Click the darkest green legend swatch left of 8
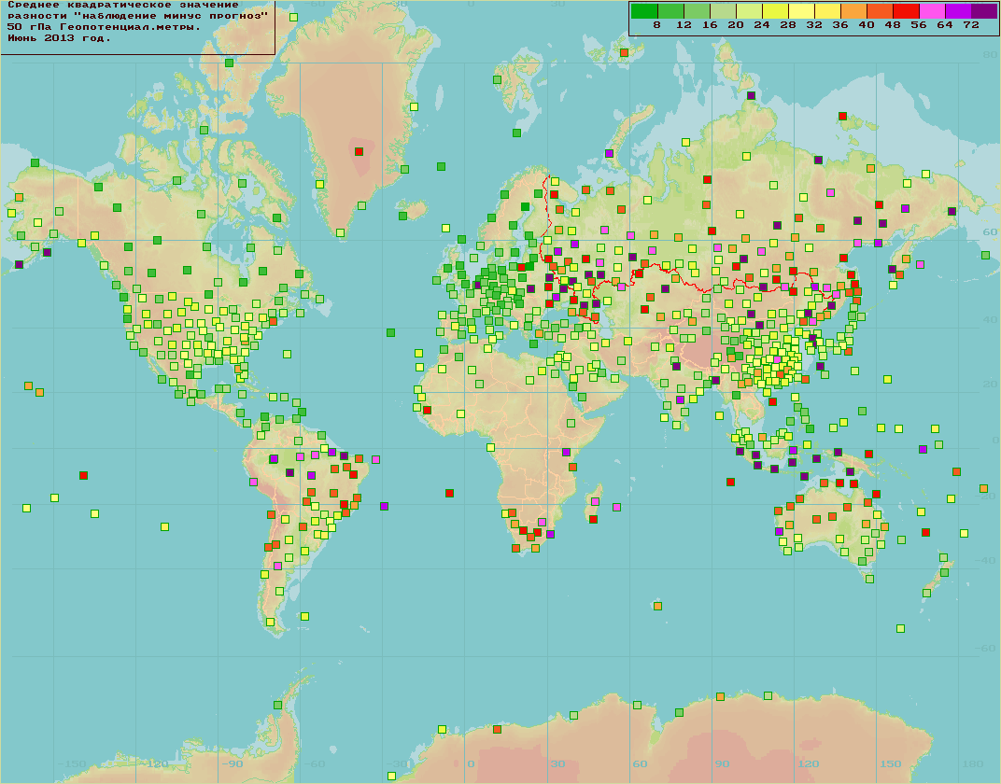The image size is (1001, 784). pos(644,11)
